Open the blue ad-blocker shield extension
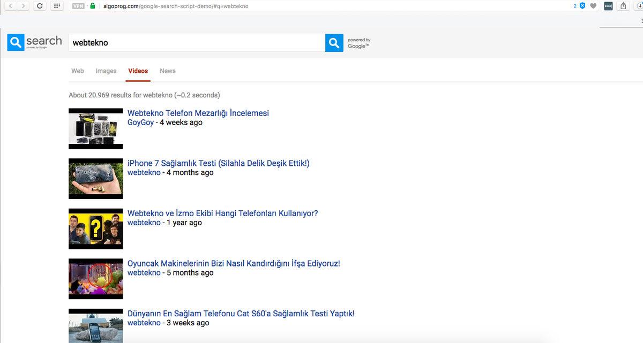Screen dimensions: 643x343 (x=582, y=5)
